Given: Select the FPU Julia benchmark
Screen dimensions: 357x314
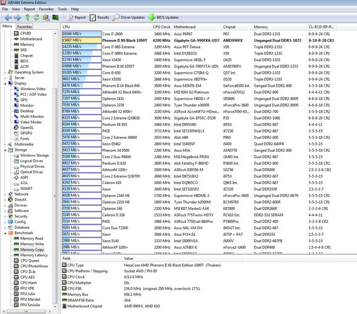Looking at the screenshot, I should (27, 294).
